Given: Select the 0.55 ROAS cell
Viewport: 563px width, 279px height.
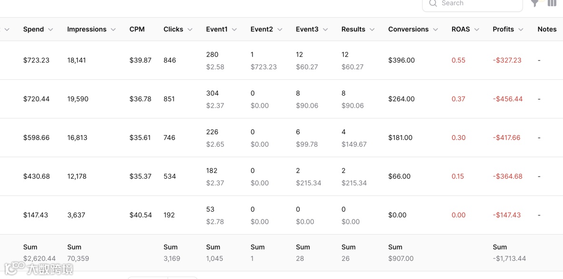Looking at the screenshot, I should 458,60.
